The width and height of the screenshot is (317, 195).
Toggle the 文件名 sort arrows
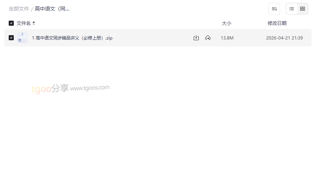pyautogui.click(x=34, y=23)
